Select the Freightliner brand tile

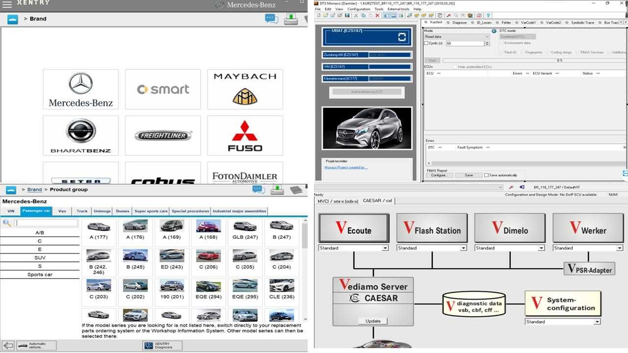point(163,136)
